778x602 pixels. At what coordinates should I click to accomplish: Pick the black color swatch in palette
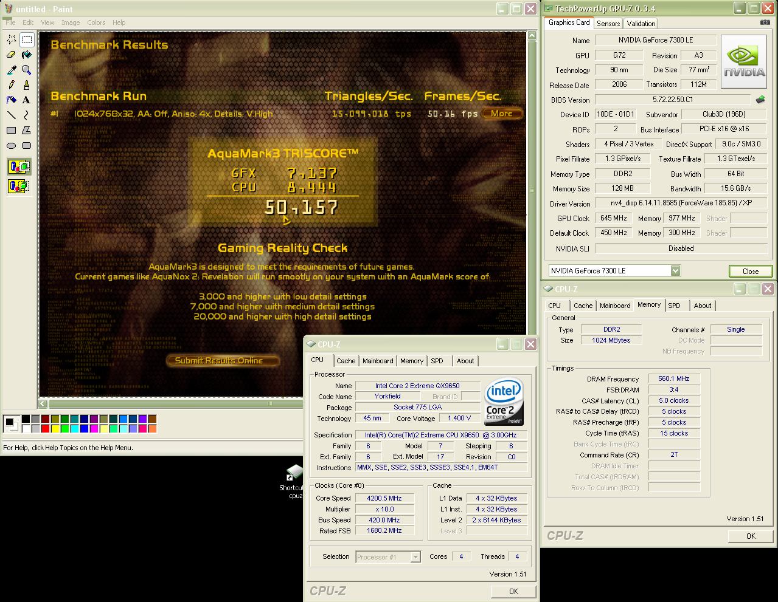tap(26, 419)
